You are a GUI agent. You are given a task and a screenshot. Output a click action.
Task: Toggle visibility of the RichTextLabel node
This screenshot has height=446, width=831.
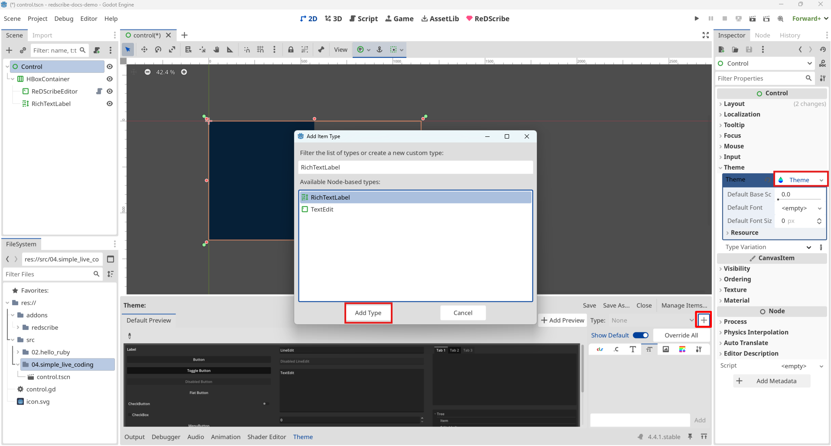(x=110, y=103)
